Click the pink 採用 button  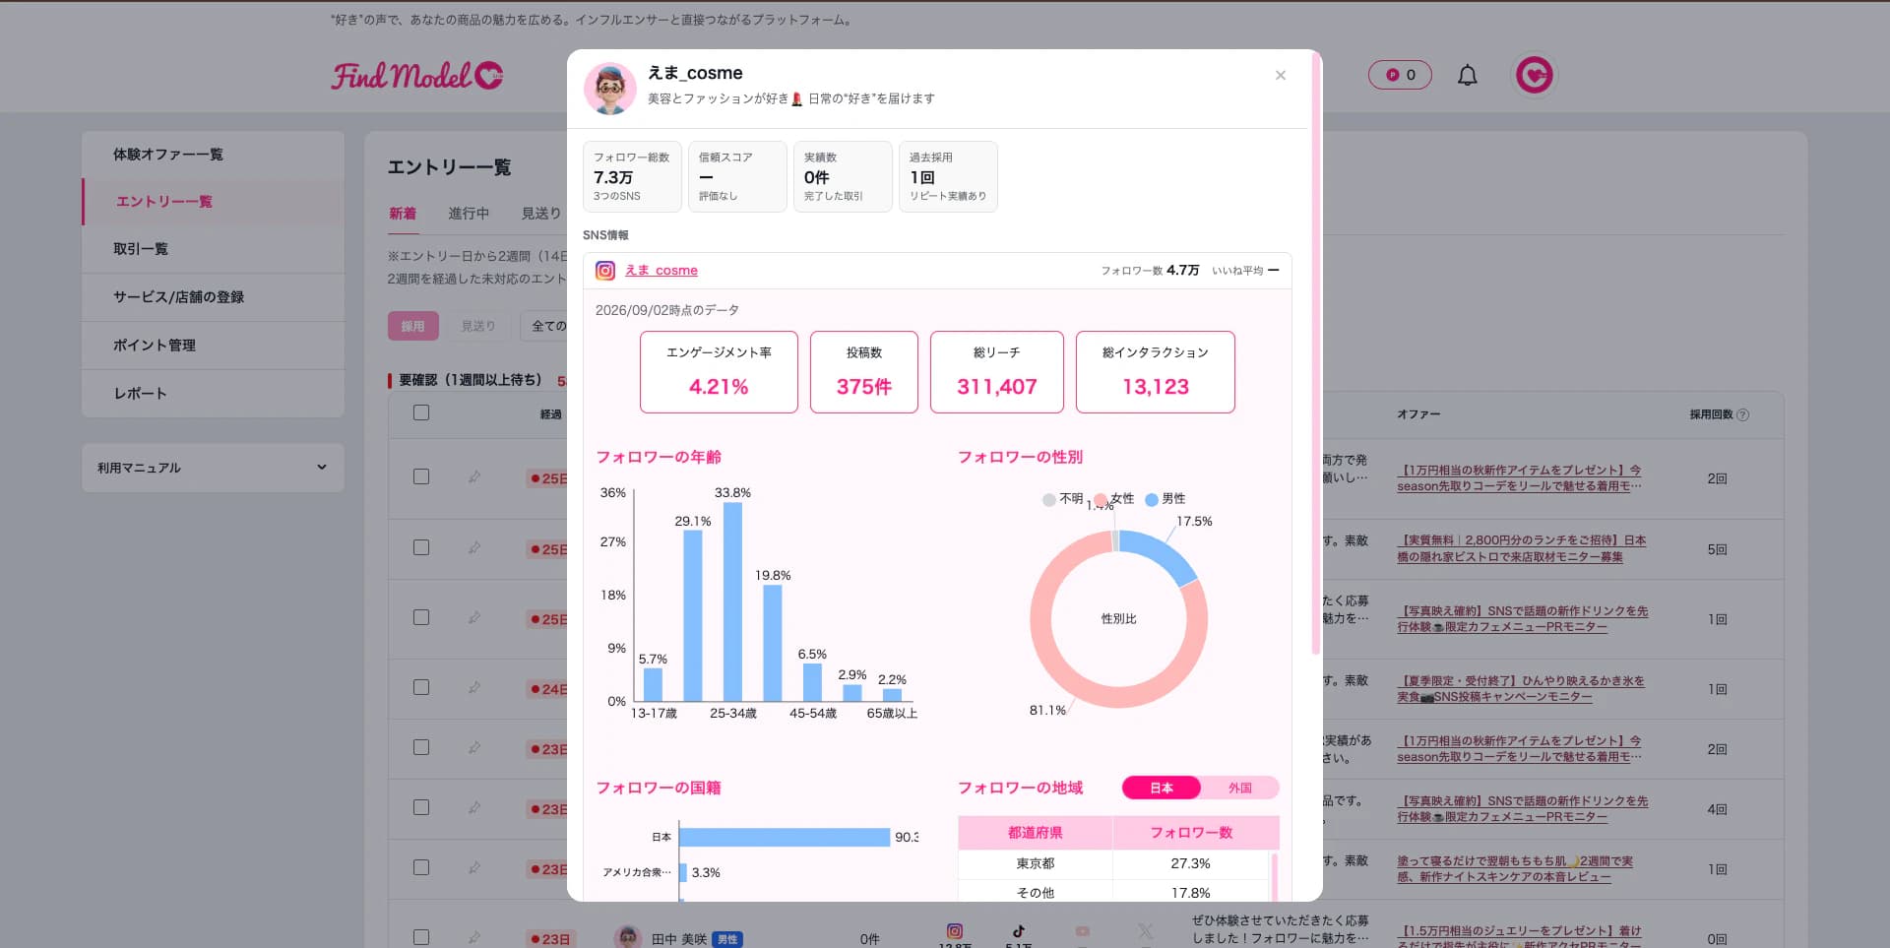pos(413,326)
